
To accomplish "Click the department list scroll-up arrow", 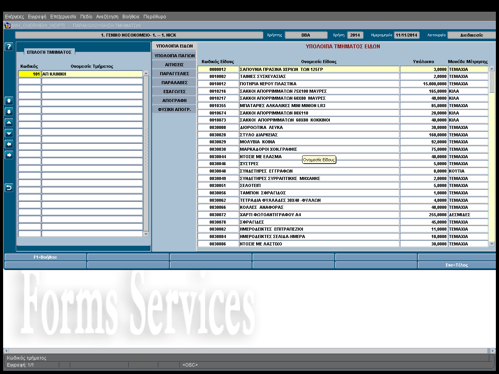I will click(x=146, y=73).
